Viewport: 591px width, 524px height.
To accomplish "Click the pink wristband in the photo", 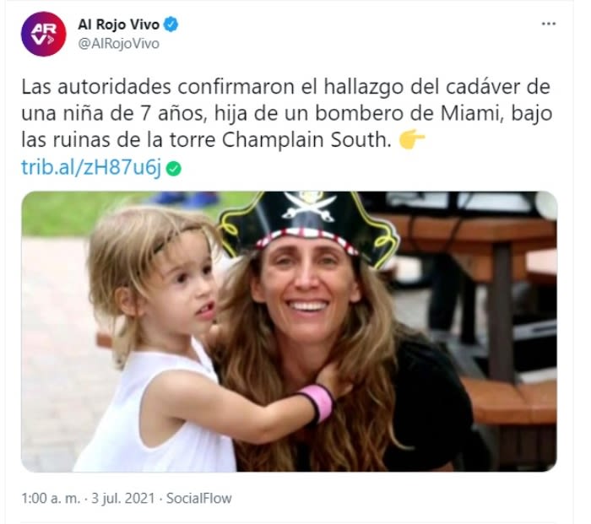I will (317, 402).
